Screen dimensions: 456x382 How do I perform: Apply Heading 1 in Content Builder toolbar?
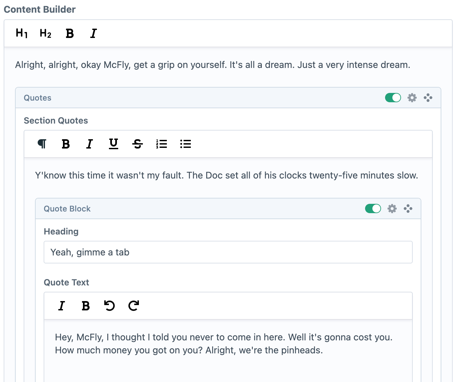click(22, 33)
